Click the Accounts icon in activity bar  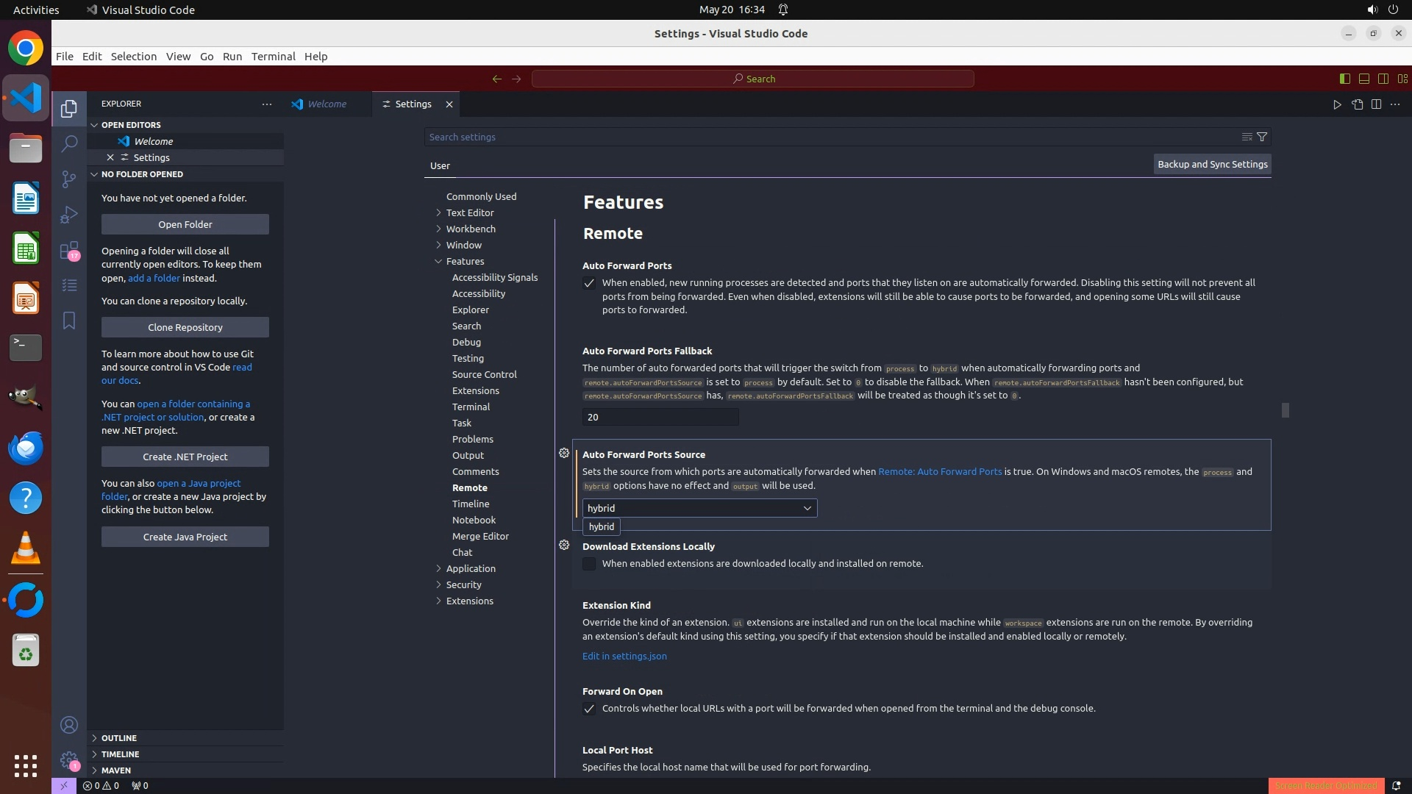point(69,725)
